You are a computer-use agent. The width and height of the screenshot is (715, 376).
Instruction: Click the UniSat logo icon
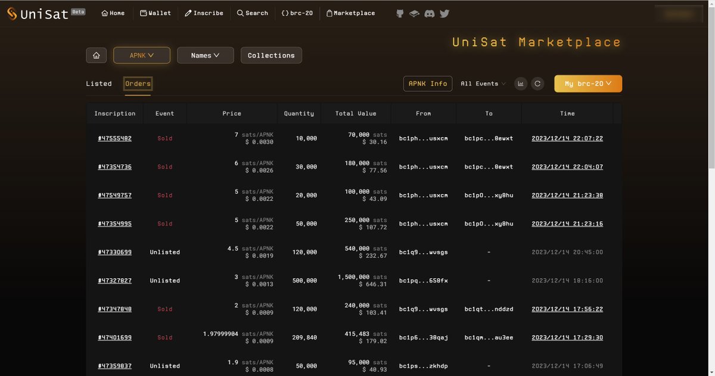pos(11,14)
